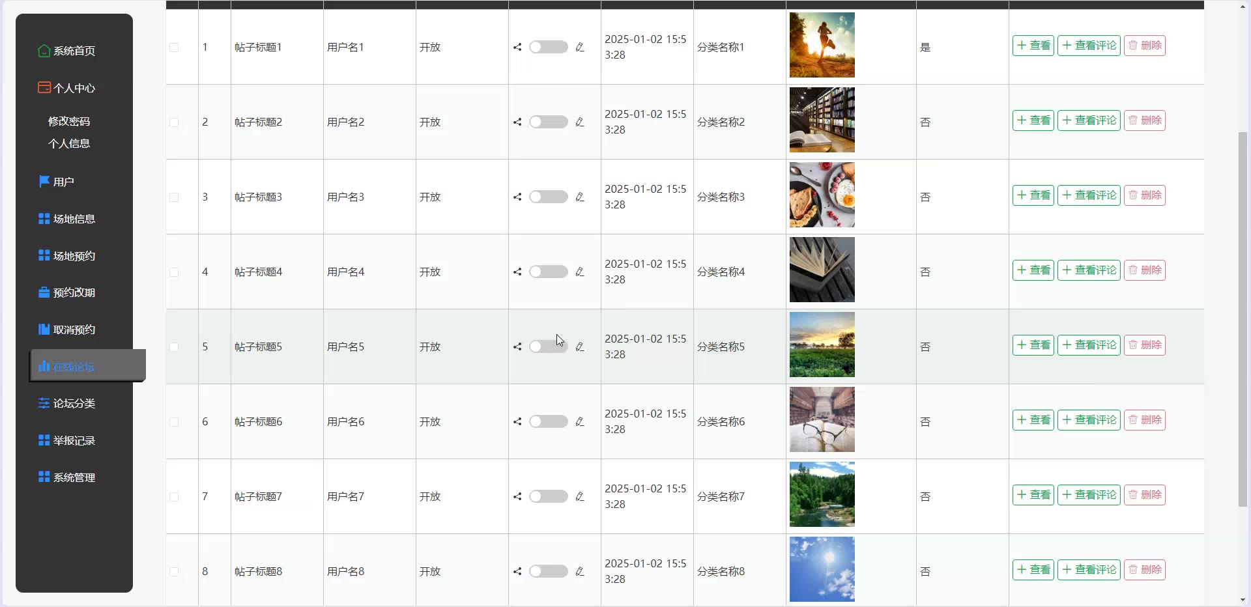The image size is (1251, 607).
Task: Click the runner thumbnail in row 帖子标题1
Action: 822,45
